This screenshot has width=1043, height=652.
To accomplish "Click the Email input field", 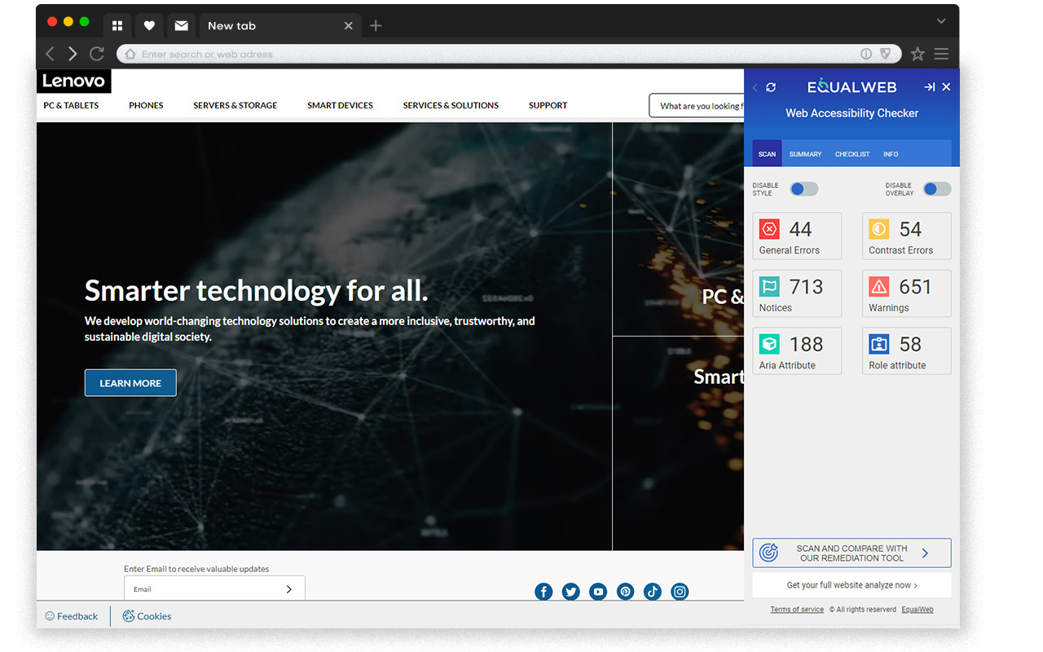I will pos(214,588).
